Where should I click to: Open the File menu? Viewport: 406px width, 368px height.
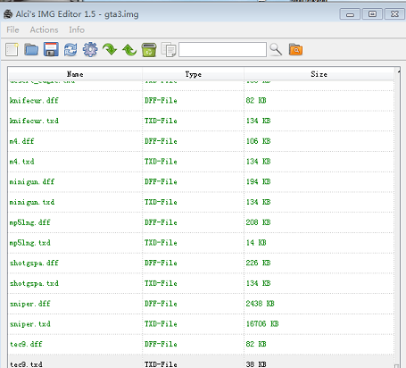click(12, 29)
